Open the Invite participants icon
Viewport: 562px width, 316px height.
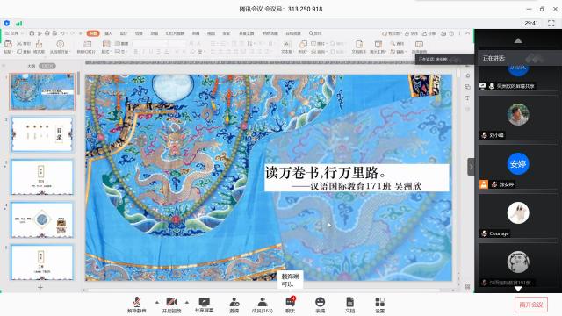pos(234,305)
